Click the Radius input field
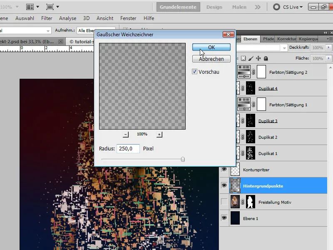 (128, 149)
